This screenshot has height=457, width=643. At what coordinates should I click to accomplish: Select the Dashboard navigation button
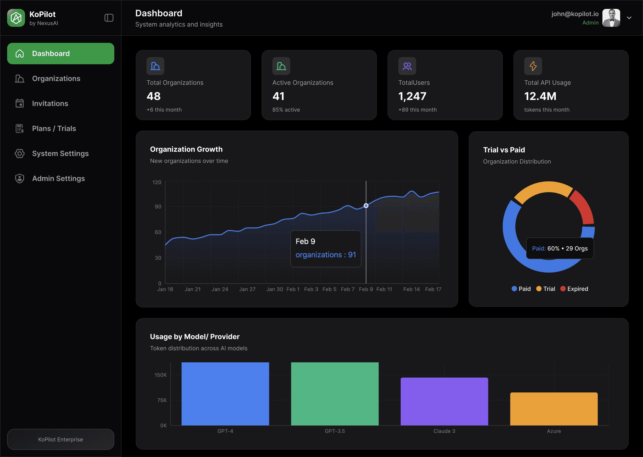pyautogui.click(x=61, y=54)
